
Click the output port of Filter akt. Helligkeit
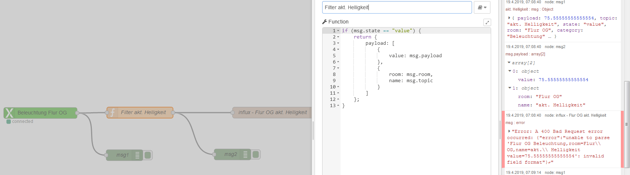coord(173,113)
